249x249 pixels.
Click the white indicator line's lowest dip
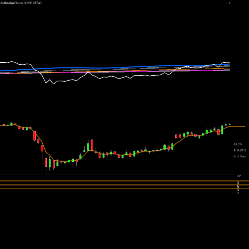pos(54,84)
